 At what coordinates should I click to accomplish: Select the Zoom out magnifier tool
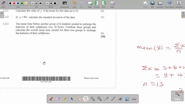99,99
